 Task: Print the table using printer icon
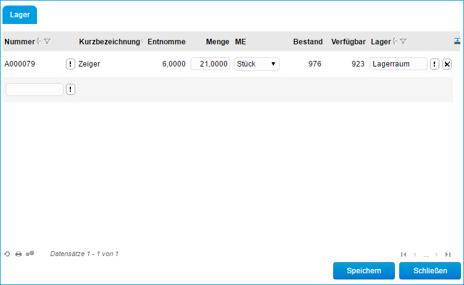19,254
